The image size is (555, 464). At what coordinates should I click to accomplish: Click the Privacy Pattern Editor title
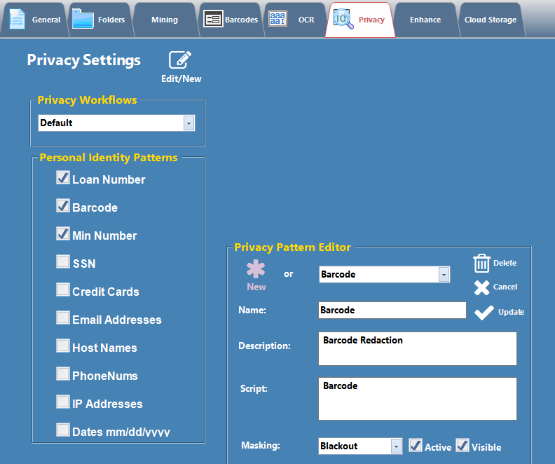click(x=292, y=247)
